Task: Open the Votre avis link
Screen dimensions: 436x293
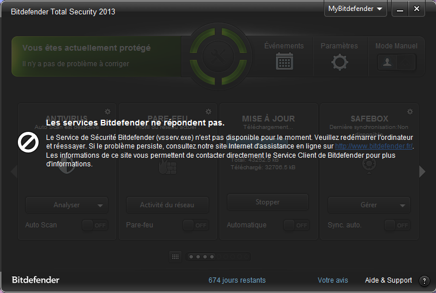Action: pos(333,280)
